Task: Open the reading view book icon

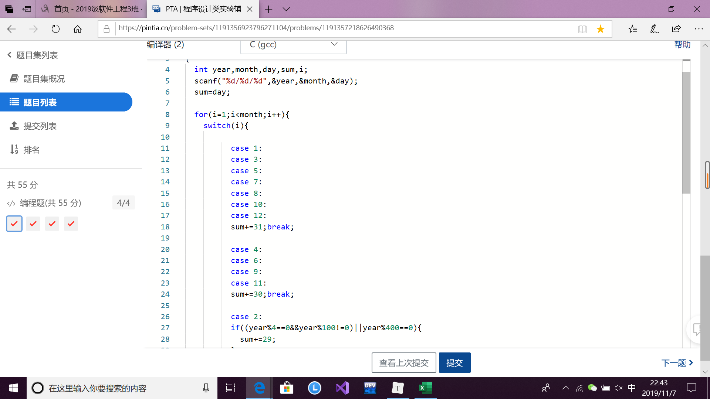Action: (x=582, y=29)
